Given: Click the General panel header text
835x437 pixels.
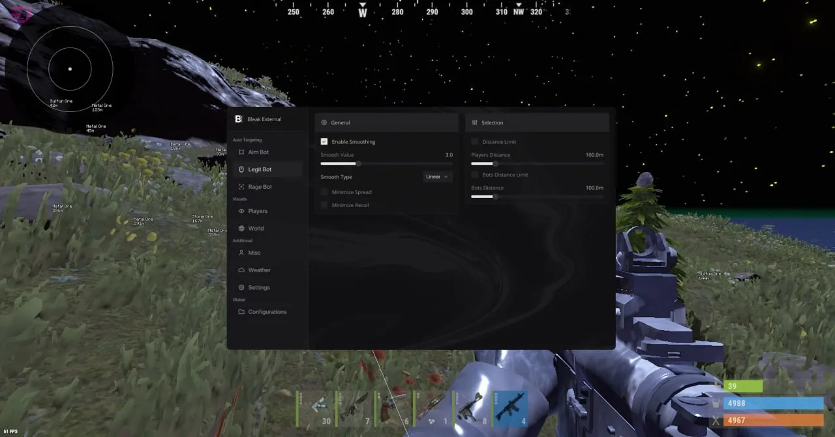Looking at the screenshot, I should tap(341, 122).
